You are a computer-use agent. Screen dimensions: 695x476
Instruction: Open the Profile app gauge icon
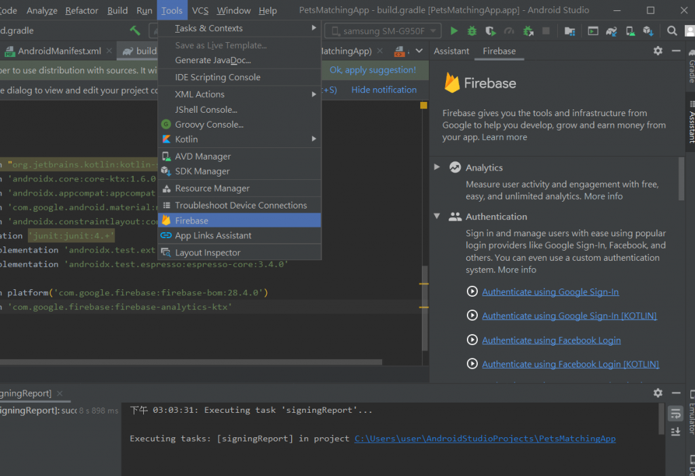point(509,31)
